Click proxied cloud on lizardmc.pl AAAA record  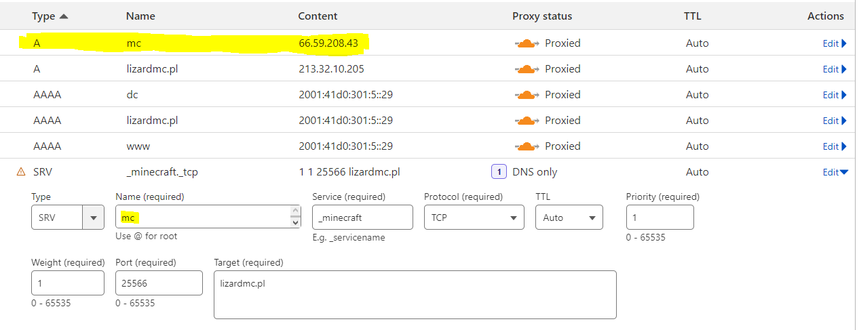pos(527,121)
